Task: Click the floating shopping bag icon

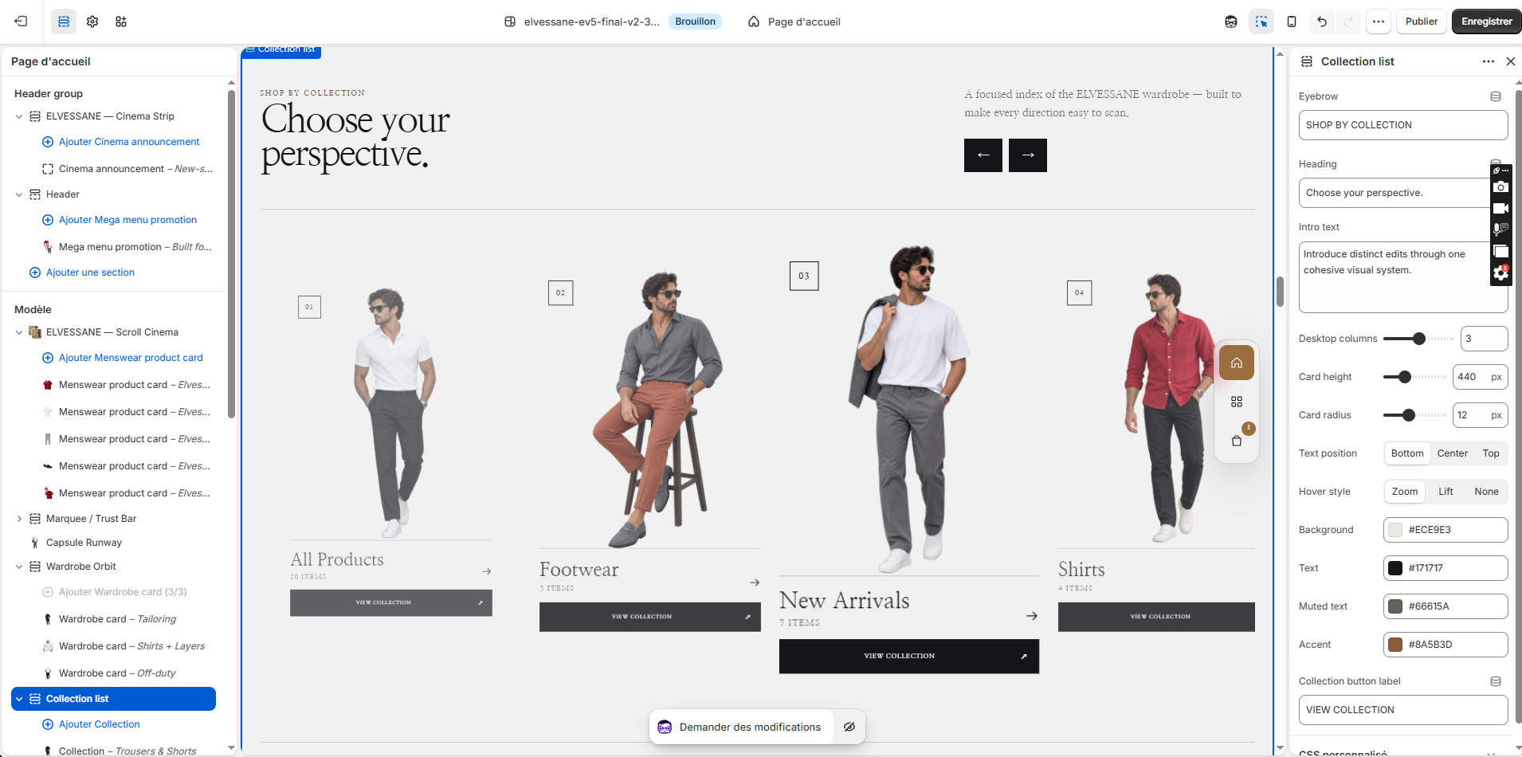Action: click(1237, 441)
